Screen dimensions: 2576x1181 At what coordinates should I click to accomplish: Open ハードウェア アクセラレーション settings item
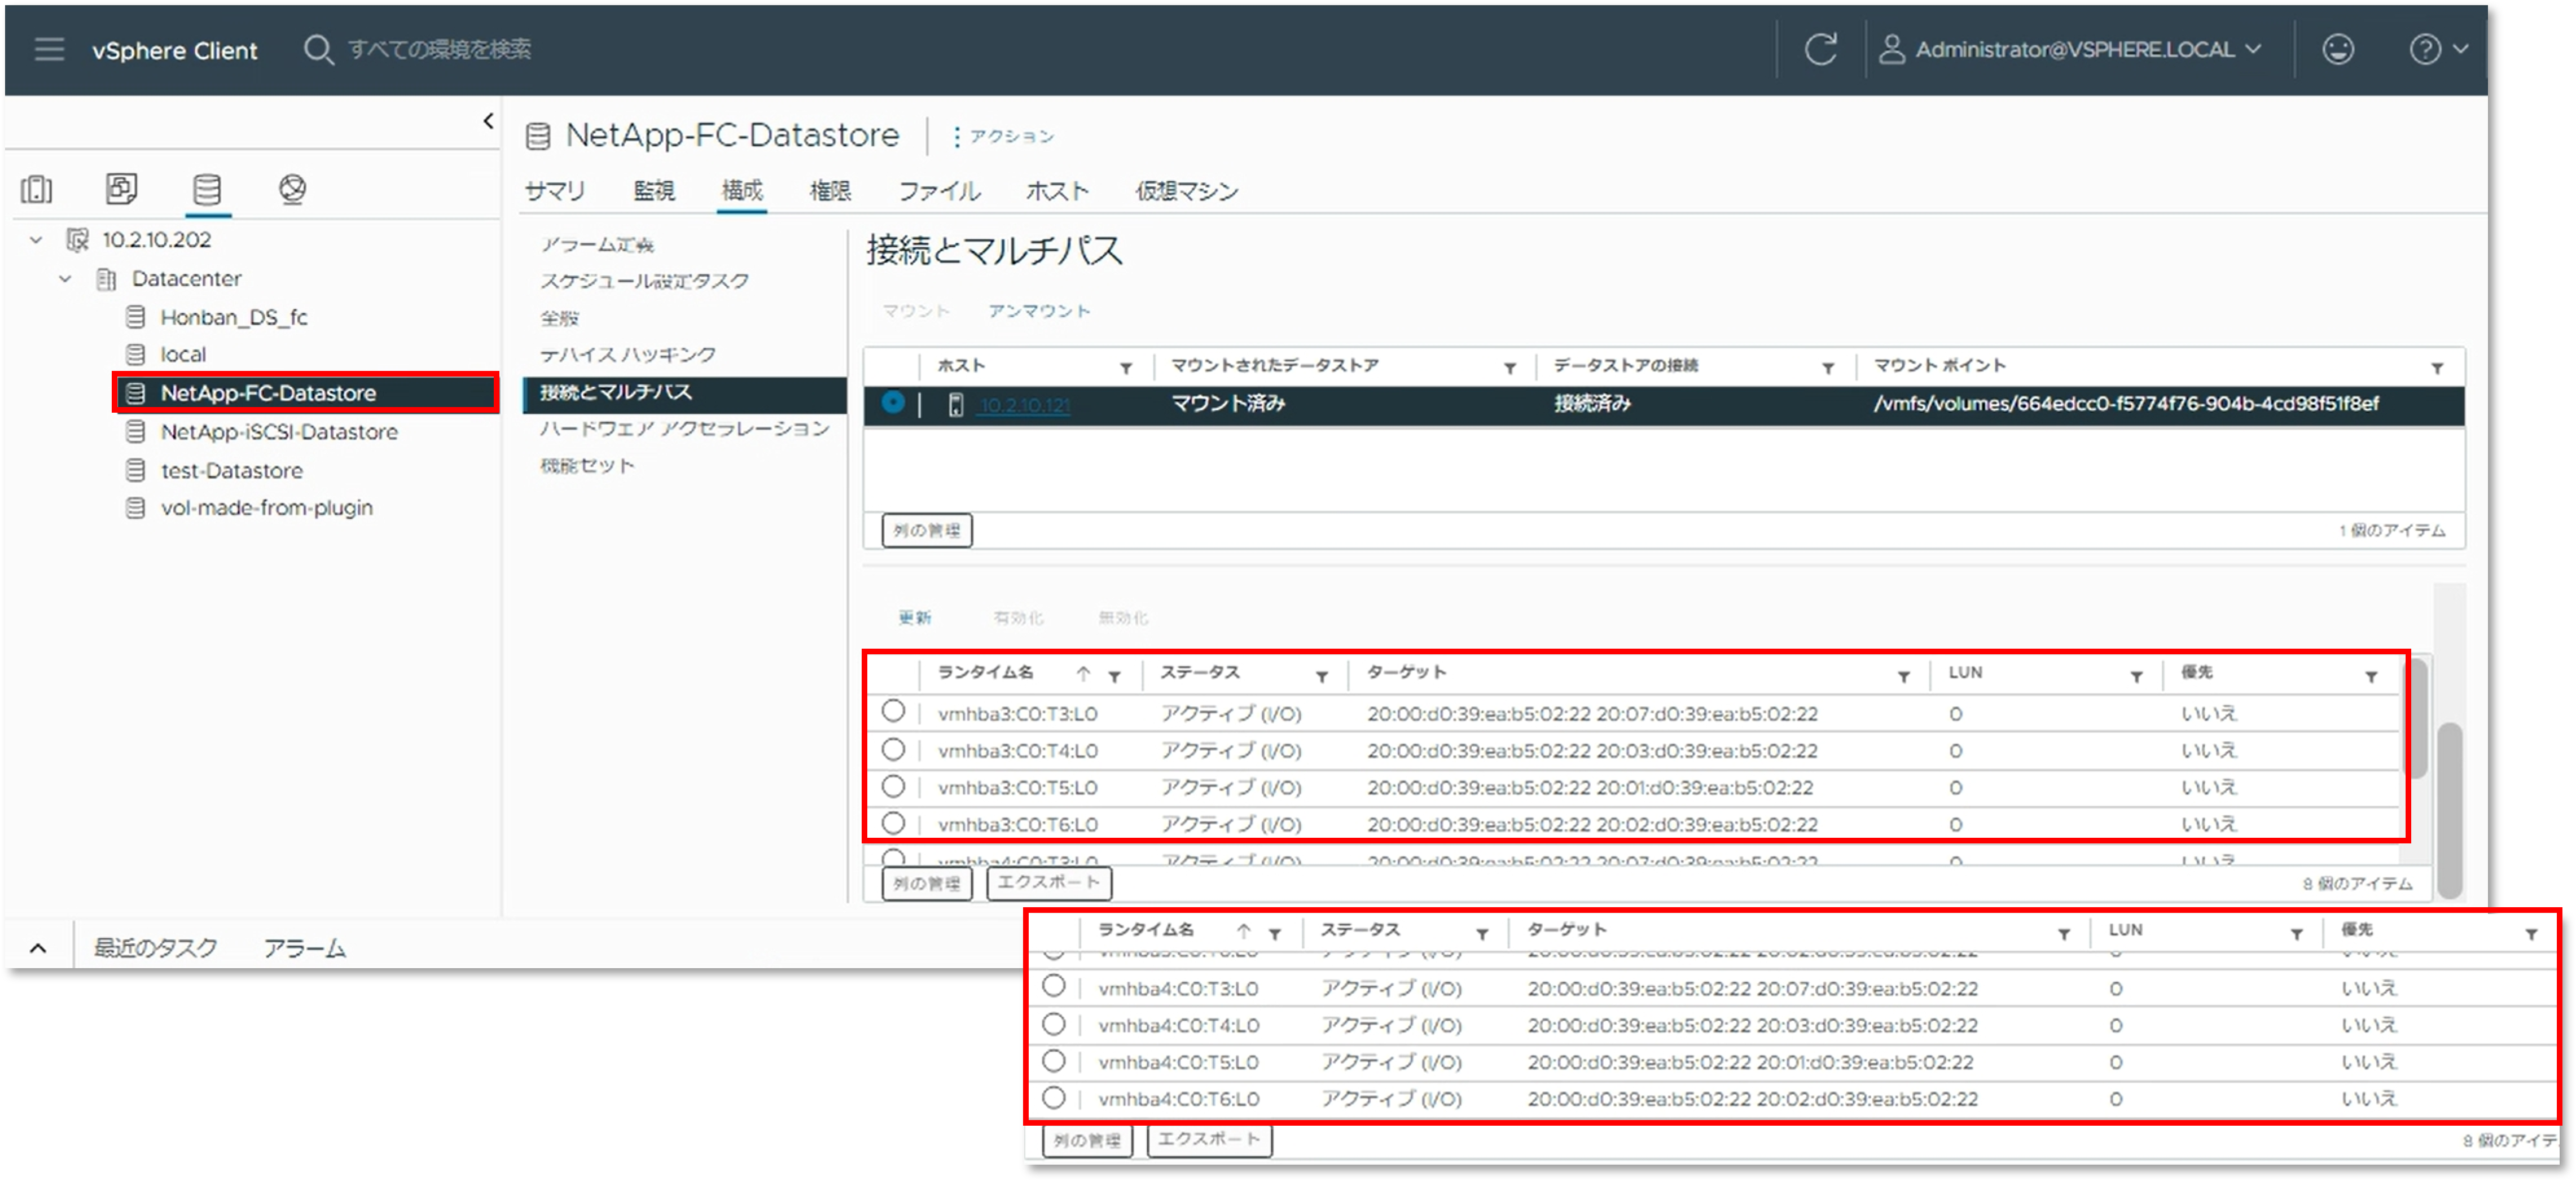coord(685,429)
